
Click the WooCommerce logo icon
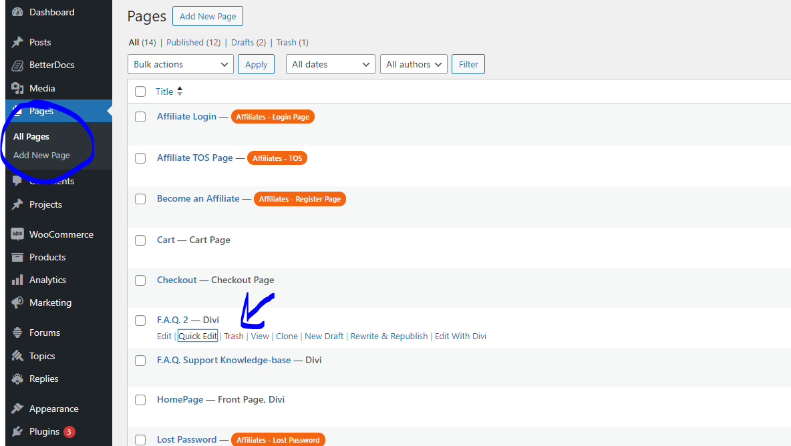pos(17,234)
